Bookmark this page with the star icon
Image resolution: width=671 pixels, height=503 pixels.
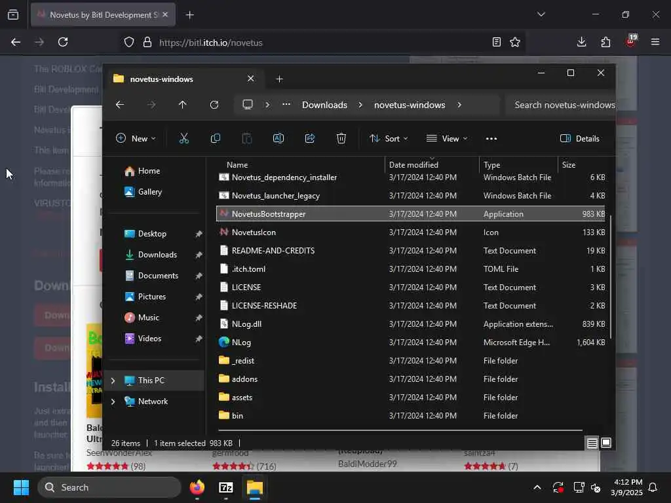[515, 42]
